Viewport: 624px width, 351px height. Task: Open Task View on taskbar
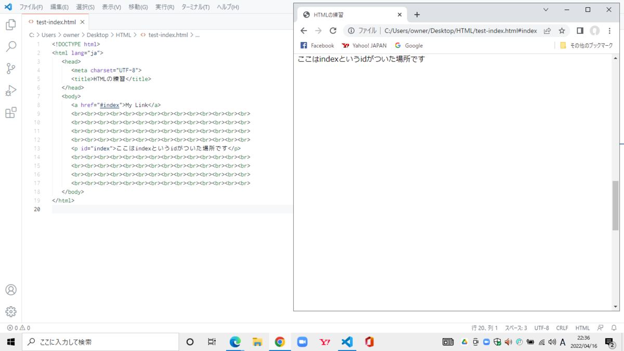(212, 342)
